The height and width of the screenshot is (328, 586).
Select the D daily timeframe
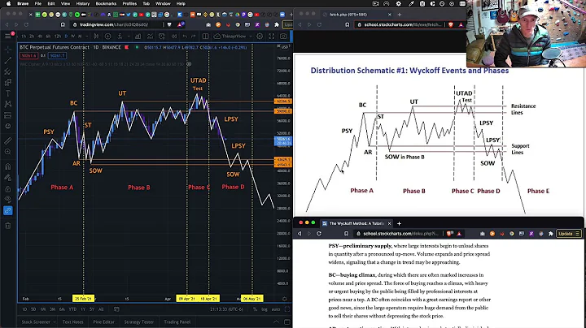(66, 37)
